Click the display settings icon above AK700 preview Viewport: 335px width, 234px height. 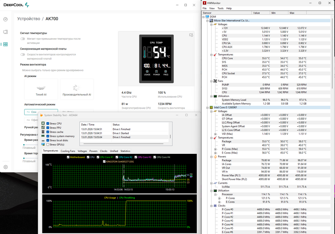[x=191, y=35]
